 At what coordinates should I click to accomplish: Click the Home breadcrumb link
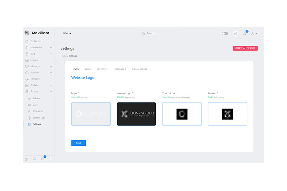coord(63,56)
